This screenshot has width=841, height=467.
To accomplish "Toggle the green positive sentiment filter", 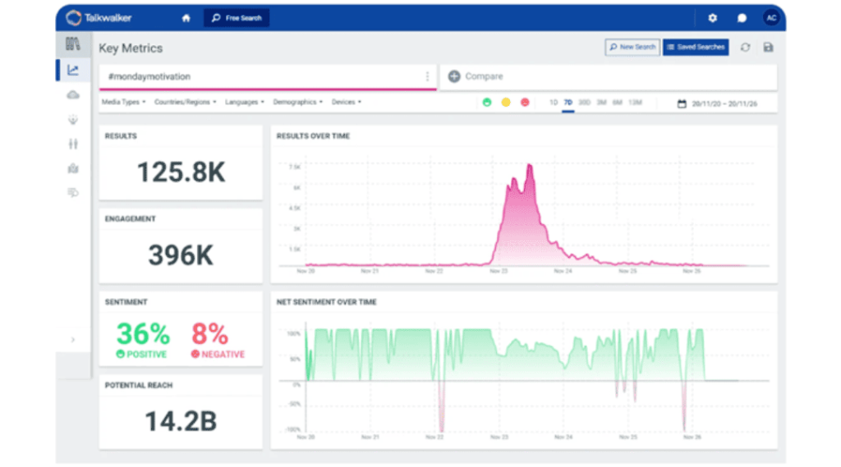I will point(486,103).
